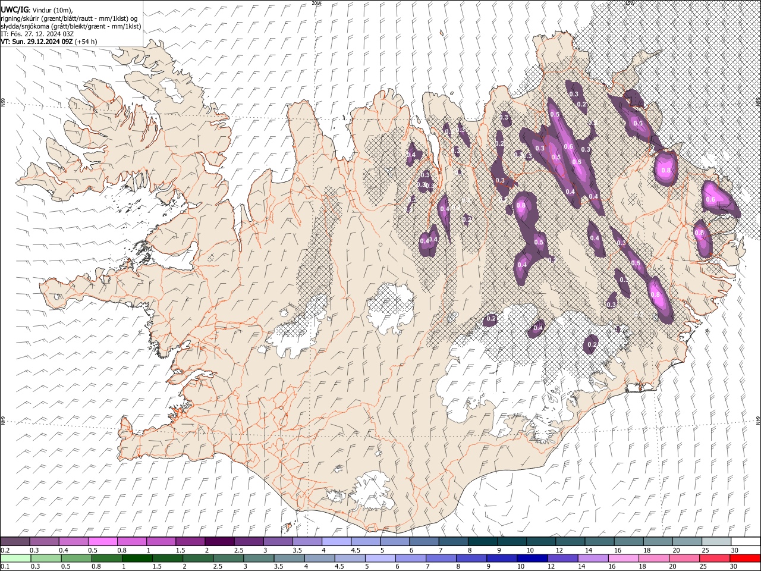Select the deep blue 10–12 rain swatch
761x571 pixels.
click(532, 558)
